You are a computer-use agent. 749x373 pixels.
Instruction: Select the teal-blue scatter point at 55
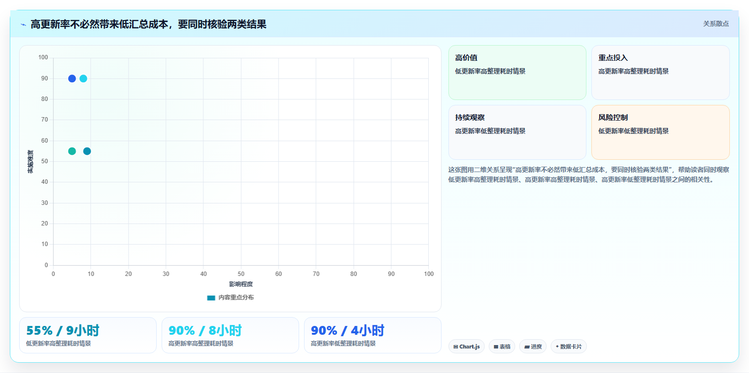(87, 151)
